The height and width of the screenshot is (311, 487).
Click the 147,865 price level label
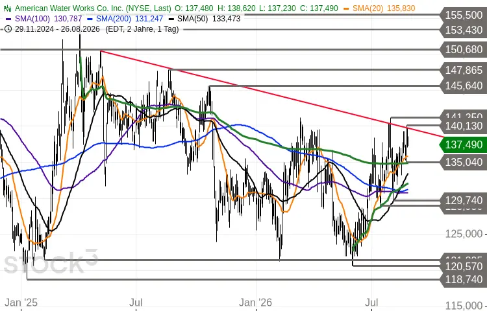tap(464, 71)
